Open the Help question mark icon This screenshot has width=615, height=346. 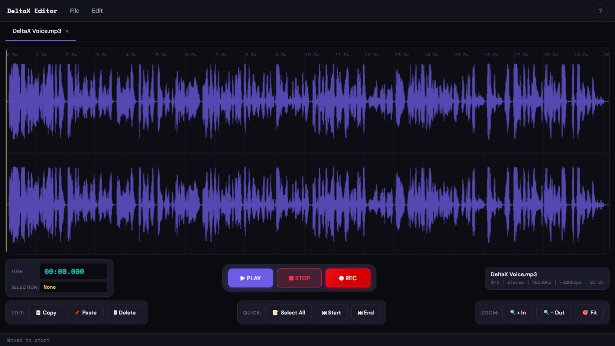click(x=601, y=11)
